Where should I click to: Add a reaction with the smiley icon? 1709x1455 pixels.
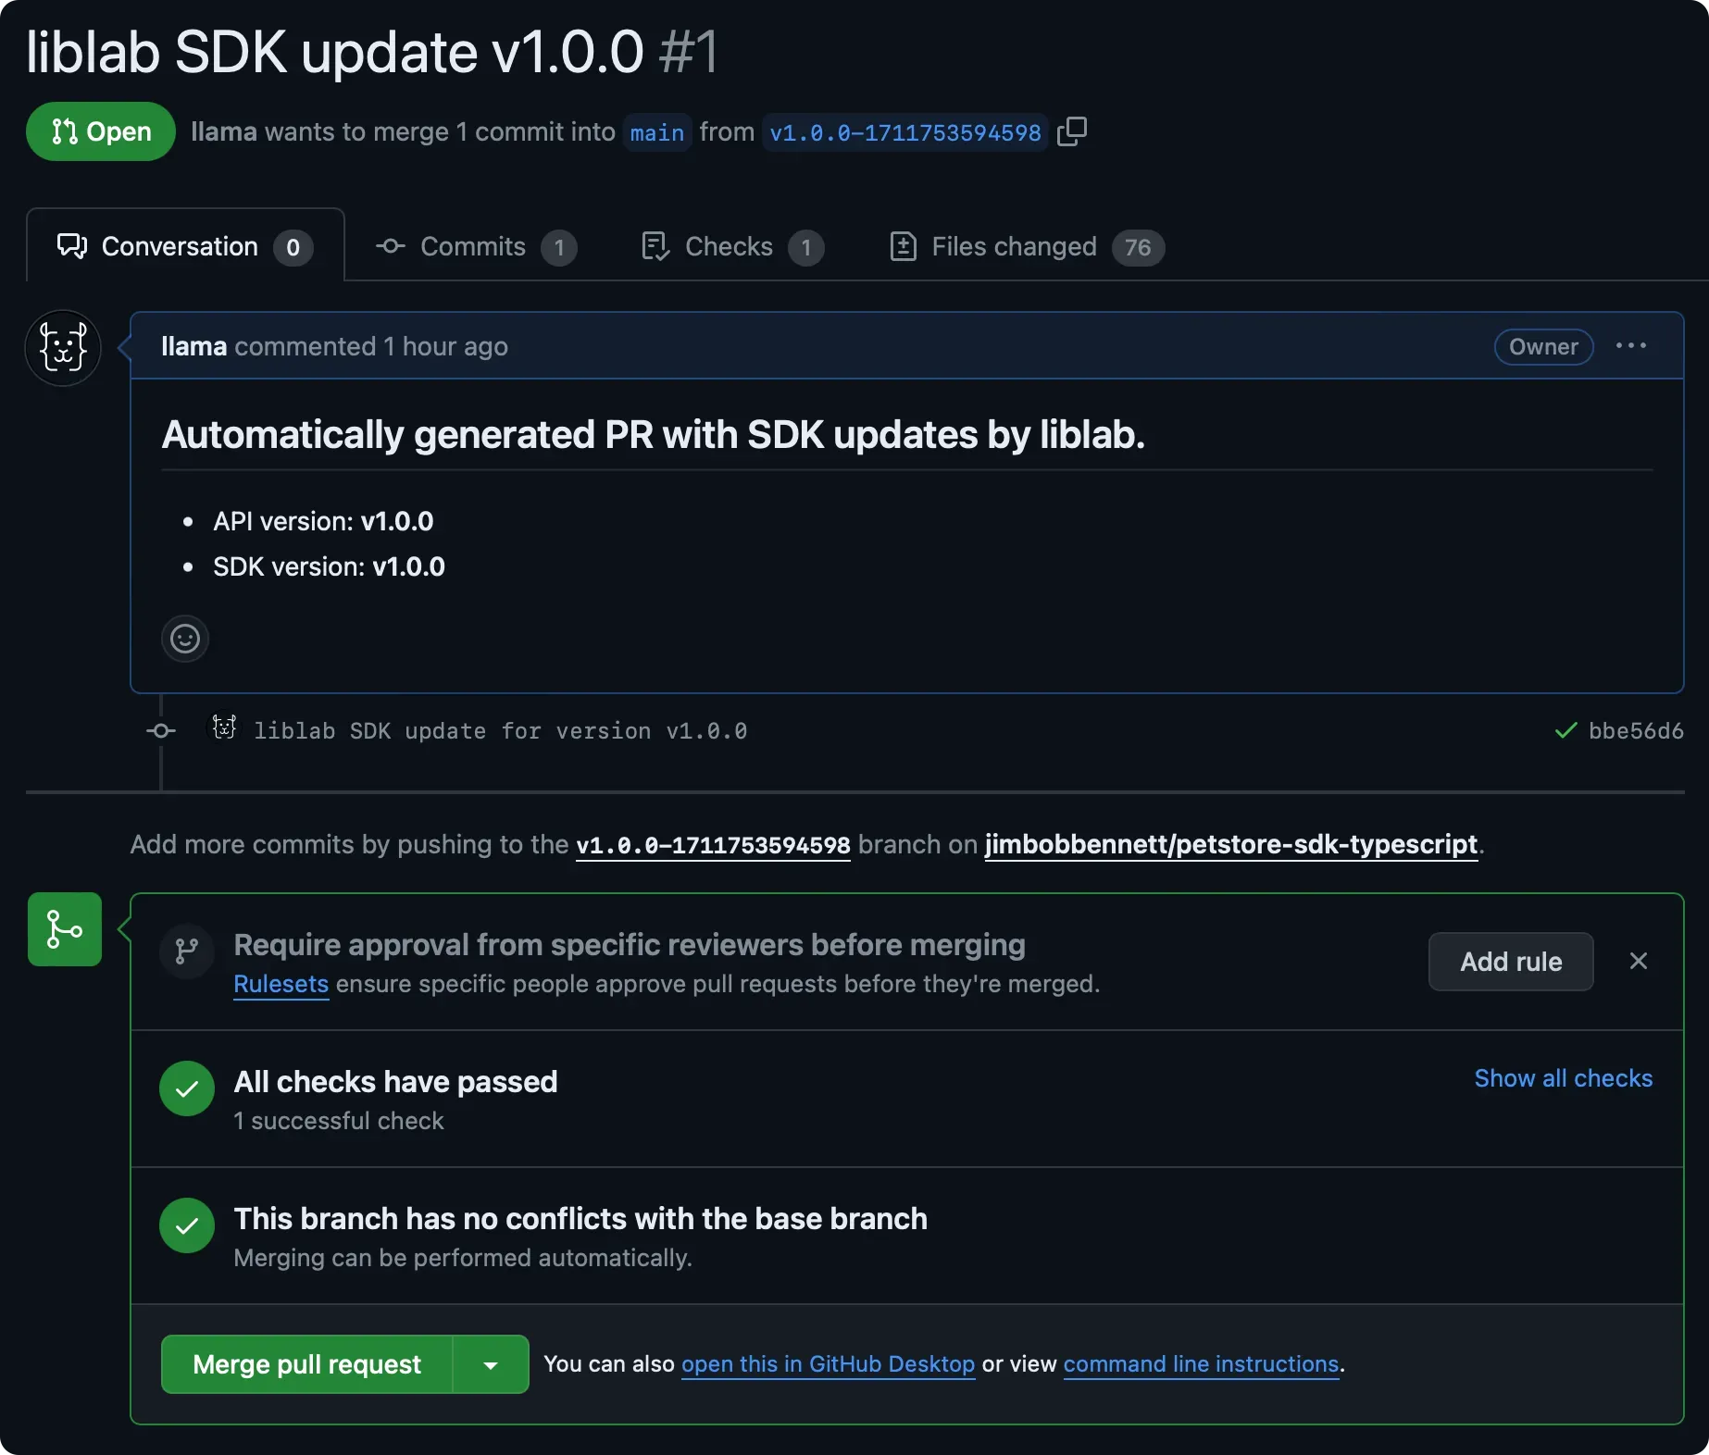tap(185, 639)
